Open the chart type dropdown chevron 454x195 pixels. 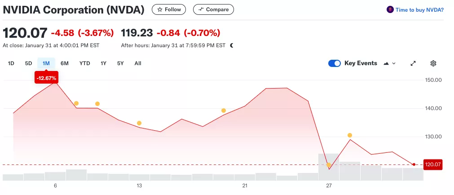pyautogui.click(x=394, y=63)
